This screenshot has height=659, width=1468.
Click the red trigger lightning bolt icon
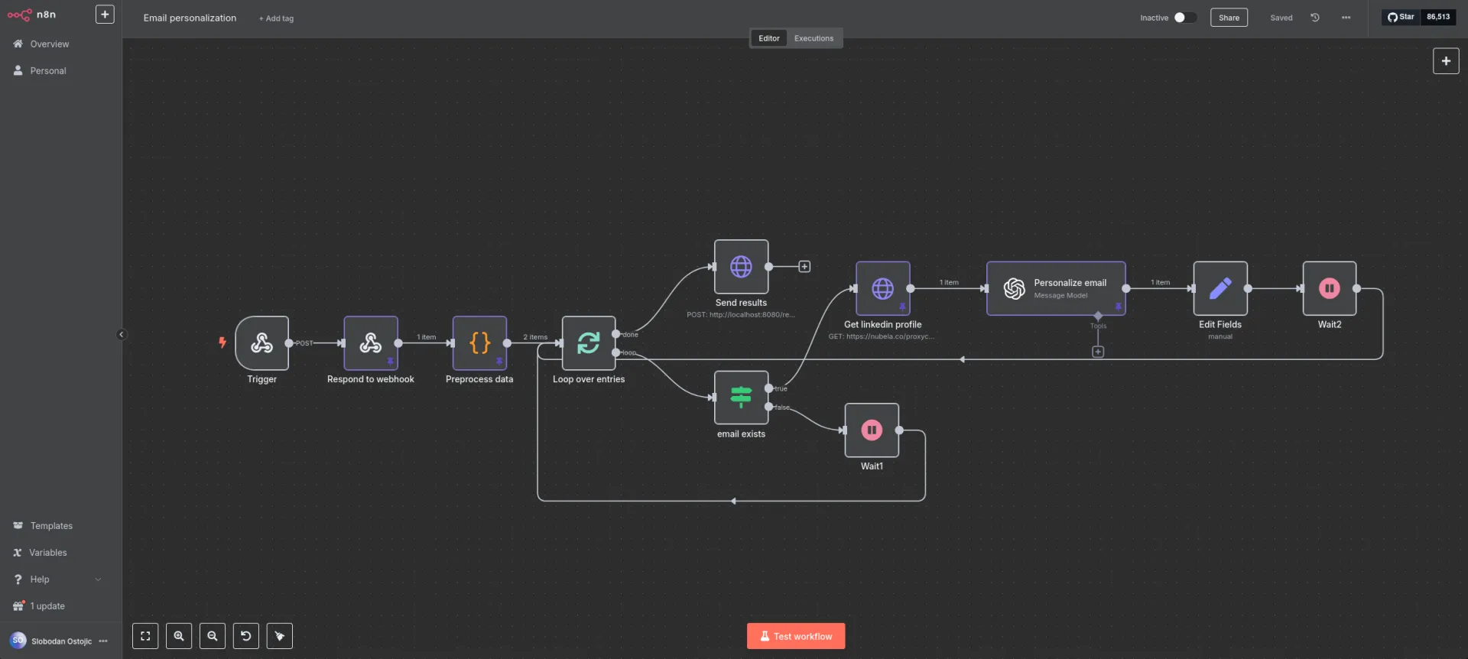(222, 342)
